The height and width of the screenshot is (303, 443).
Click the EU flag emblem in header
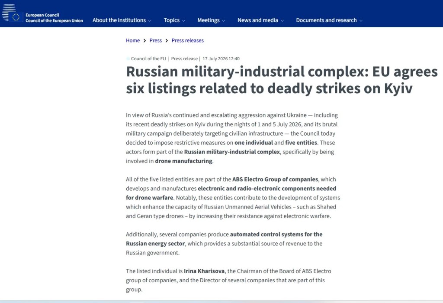(x=16, y=17)
